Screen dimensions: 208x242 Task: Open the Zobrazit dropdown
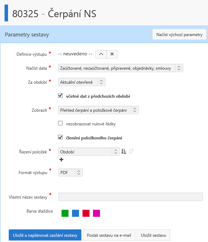(98, 110)
